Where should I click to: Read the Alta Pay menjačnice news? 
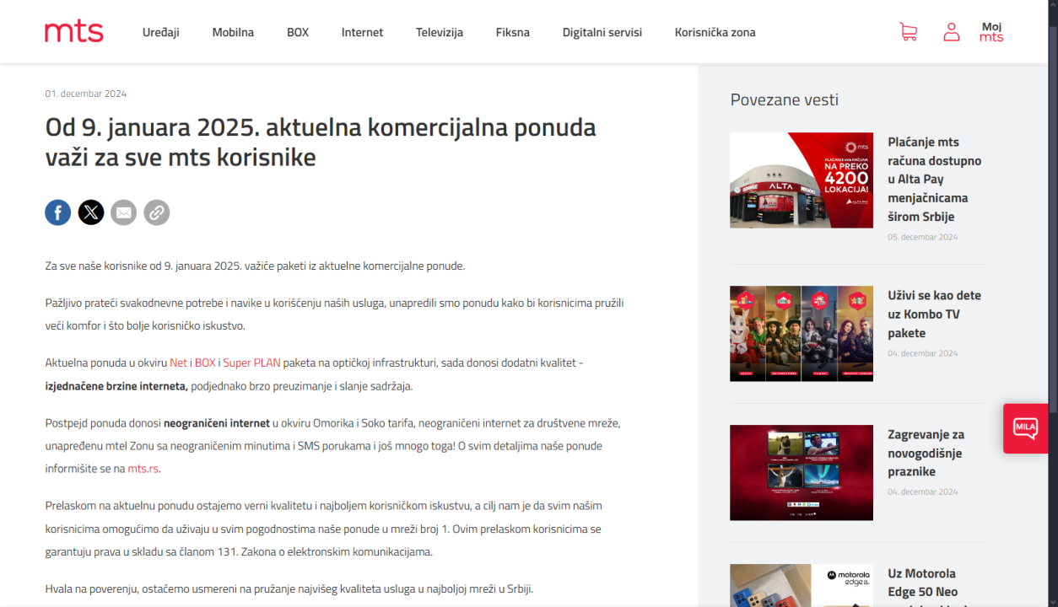tap(935, 179)
